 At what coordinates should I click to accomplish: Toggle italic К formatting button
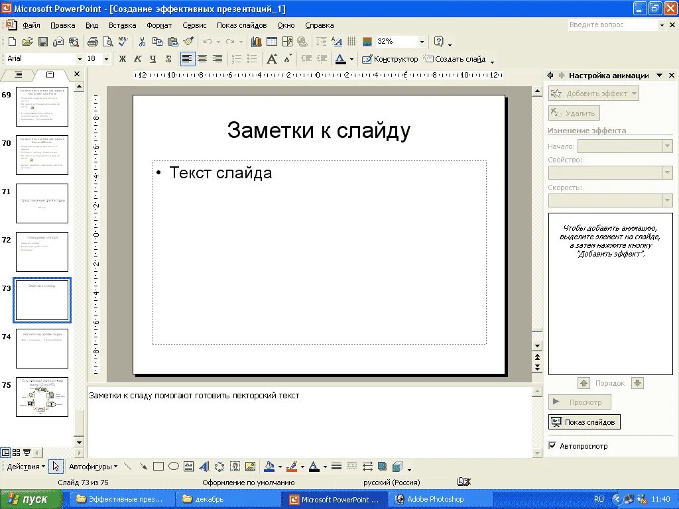pos(138,59)
